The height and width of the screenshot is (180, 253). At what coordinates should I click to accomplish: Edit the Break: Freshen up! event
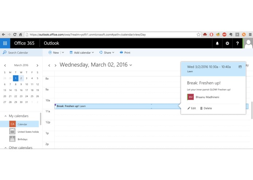point(191,108)
